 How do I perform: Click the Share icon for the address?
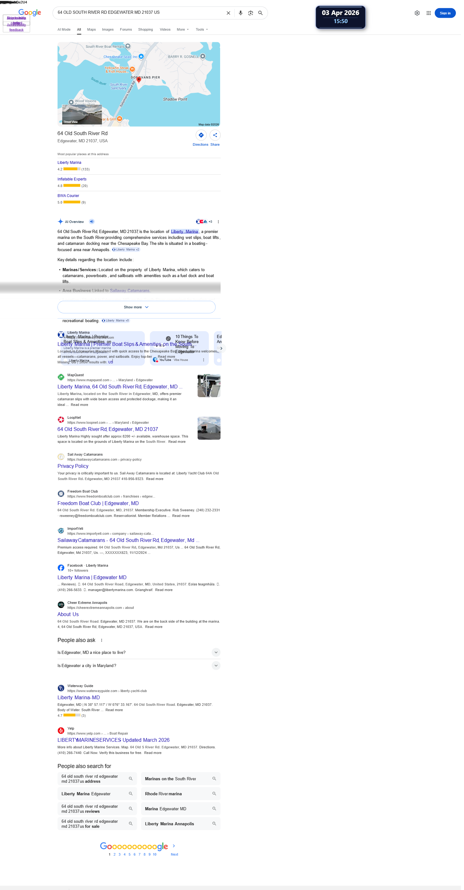215,135
